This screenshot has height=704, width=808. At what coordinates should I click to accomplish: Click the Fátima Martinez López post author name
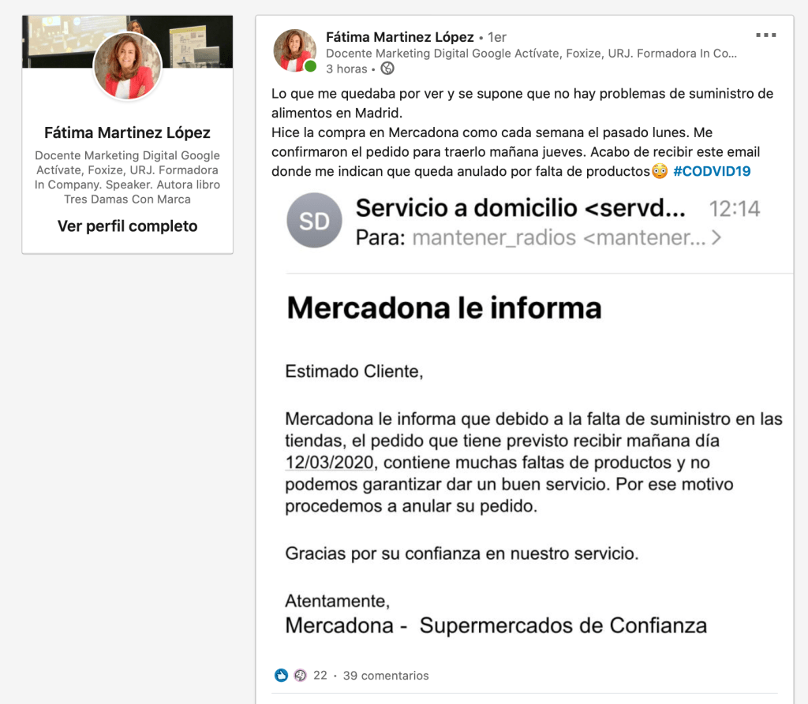400,37
